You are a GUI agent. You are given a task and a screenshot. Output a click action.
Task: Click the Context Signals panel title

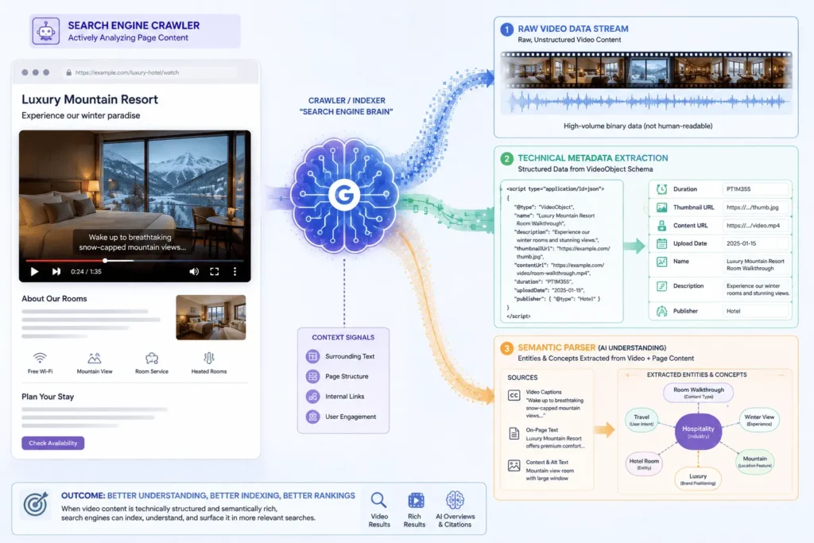343,337
